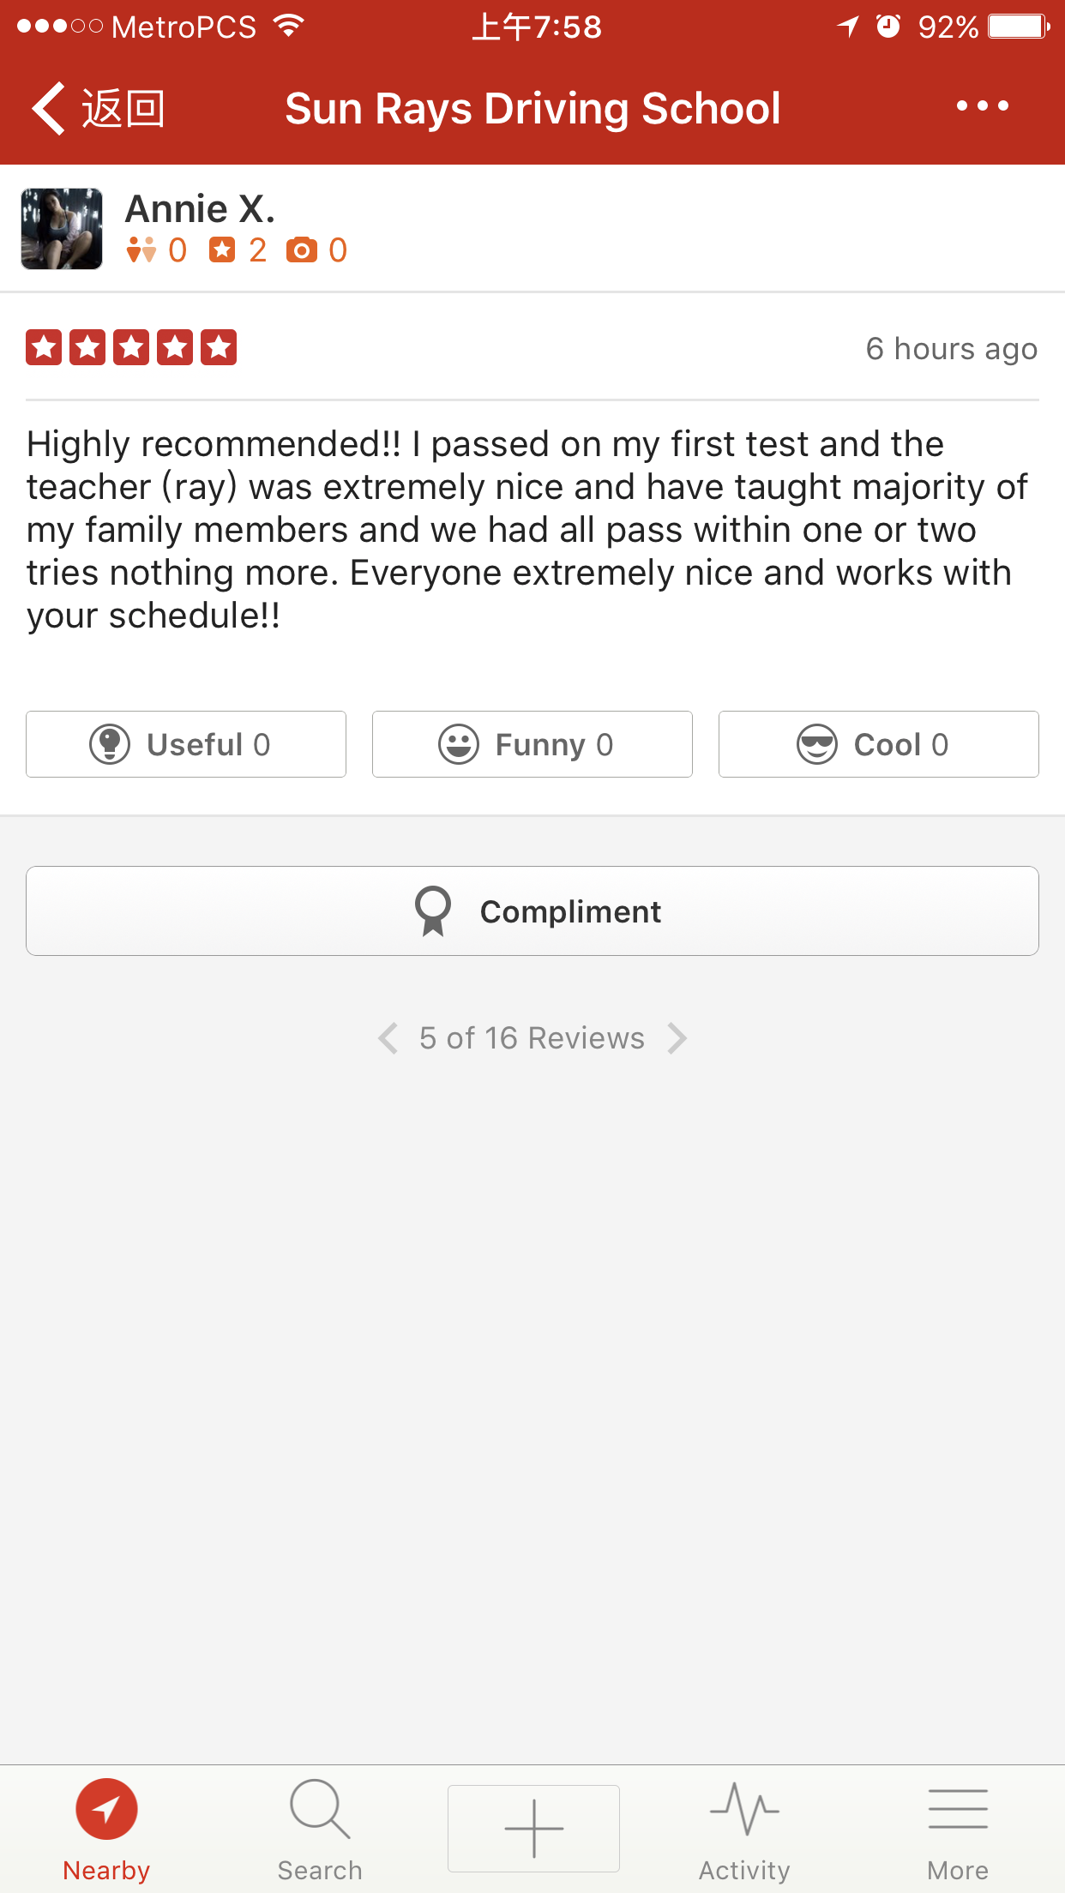Tap the battery indicator in status bar
This screenshot has width=1065, height=1893.
tap(1019, 27)
